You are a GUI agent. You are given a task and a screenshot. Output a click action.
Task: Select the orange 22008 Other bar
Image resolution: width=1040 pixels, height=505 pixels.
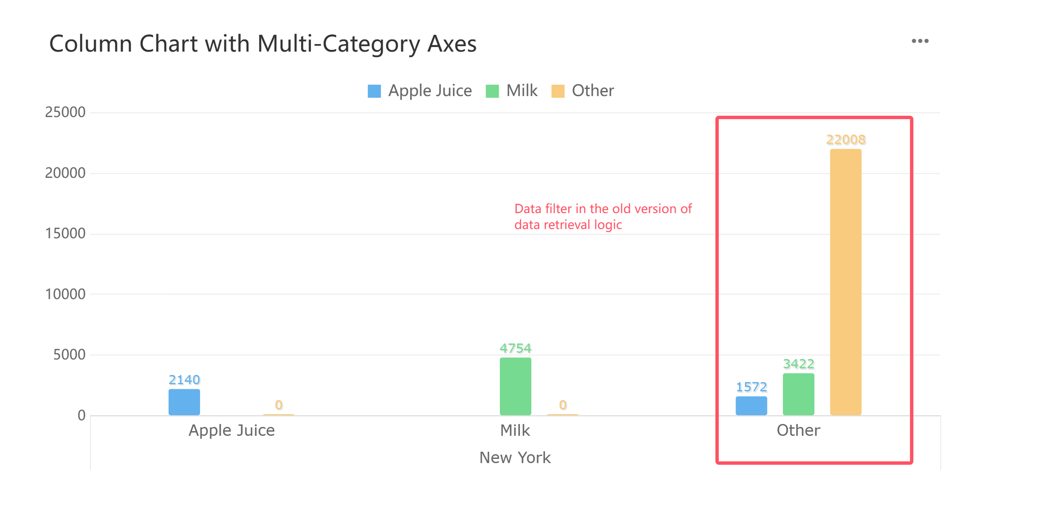(x=846, y=282)
